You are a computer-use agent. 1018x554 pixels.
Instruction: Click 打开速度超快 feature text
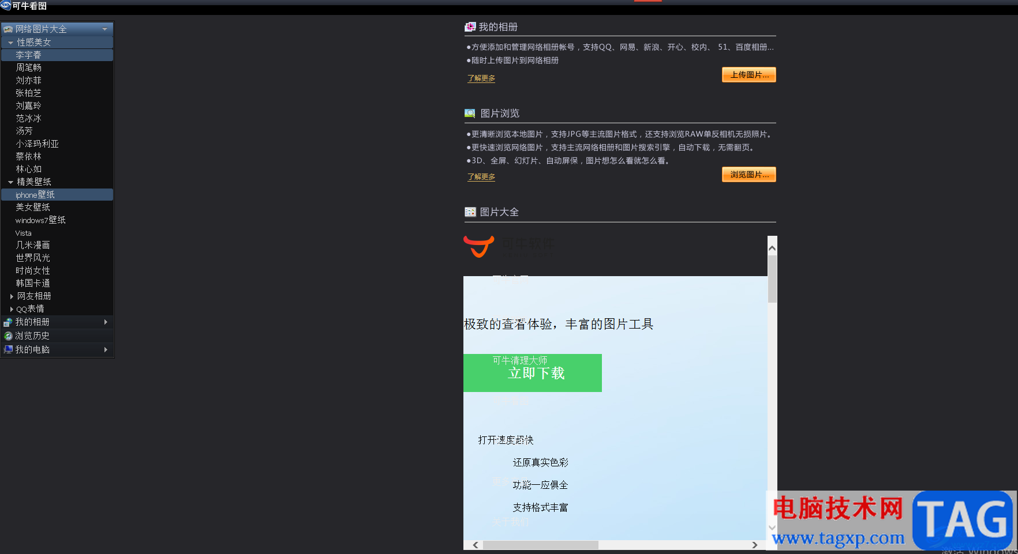click(506, 440)
